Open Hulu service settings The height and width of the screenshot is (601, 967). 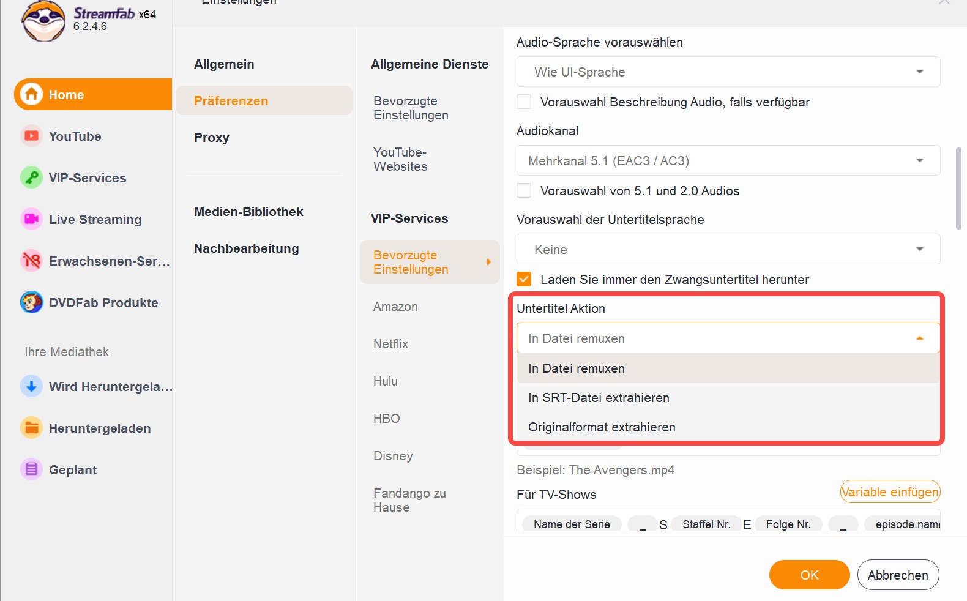(386, 381)
